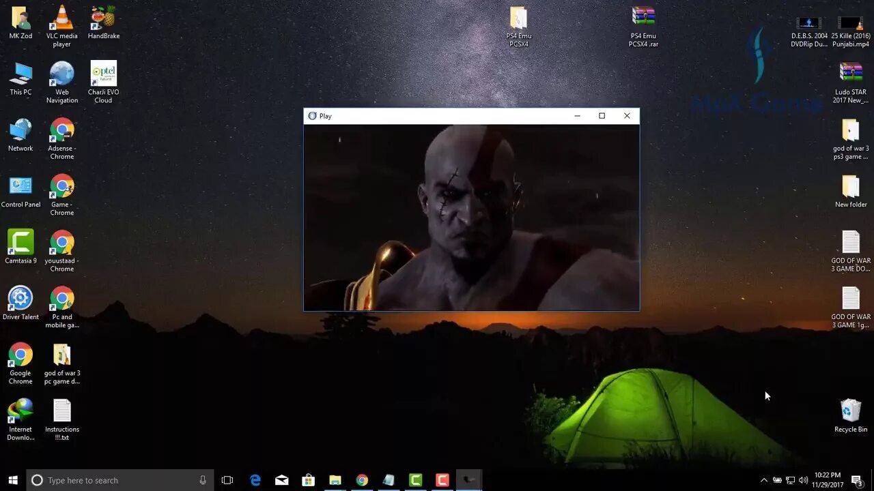Select Game - Chrome shortcut

[62, 196]
